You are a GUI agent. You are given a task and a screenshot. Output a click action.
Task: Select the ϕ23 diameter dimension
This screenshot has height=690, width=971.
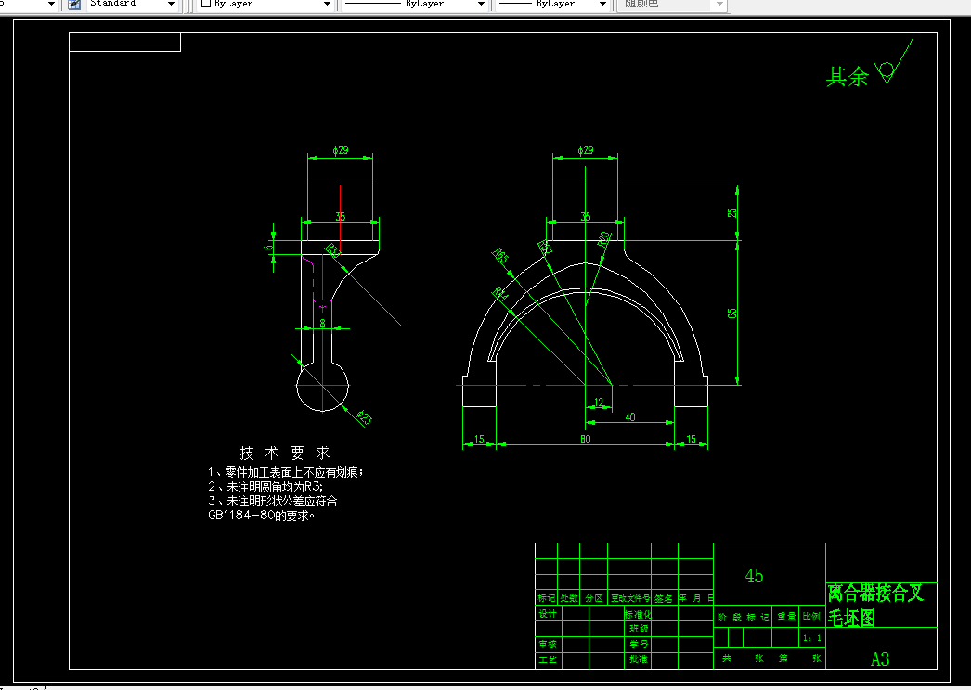364,418
